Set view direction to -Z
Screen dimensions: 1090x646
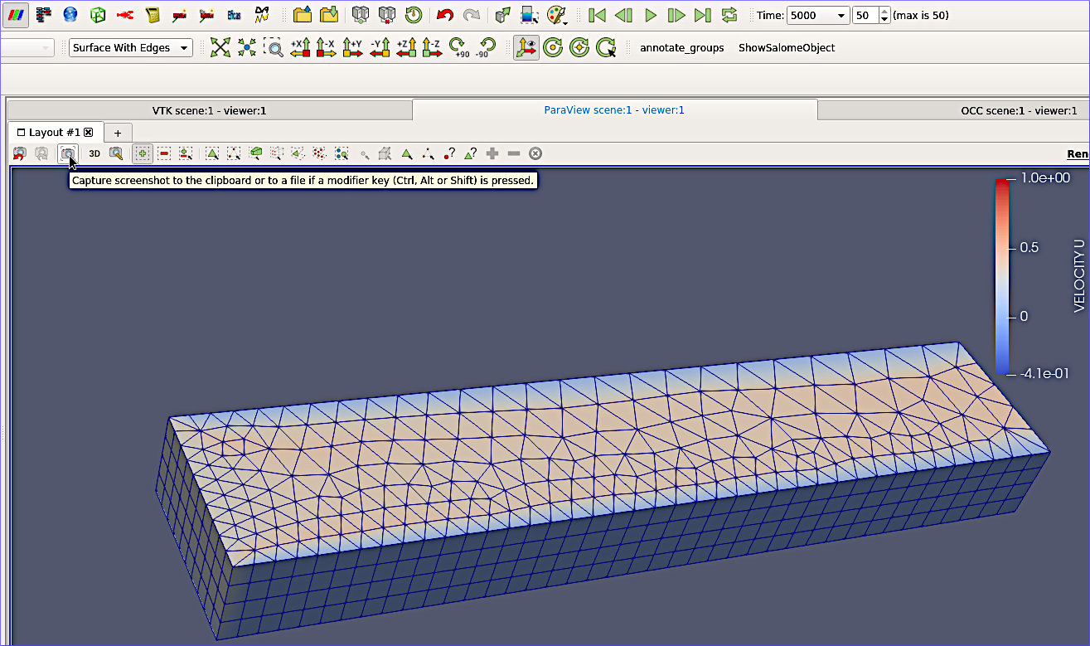click(431, 48)
